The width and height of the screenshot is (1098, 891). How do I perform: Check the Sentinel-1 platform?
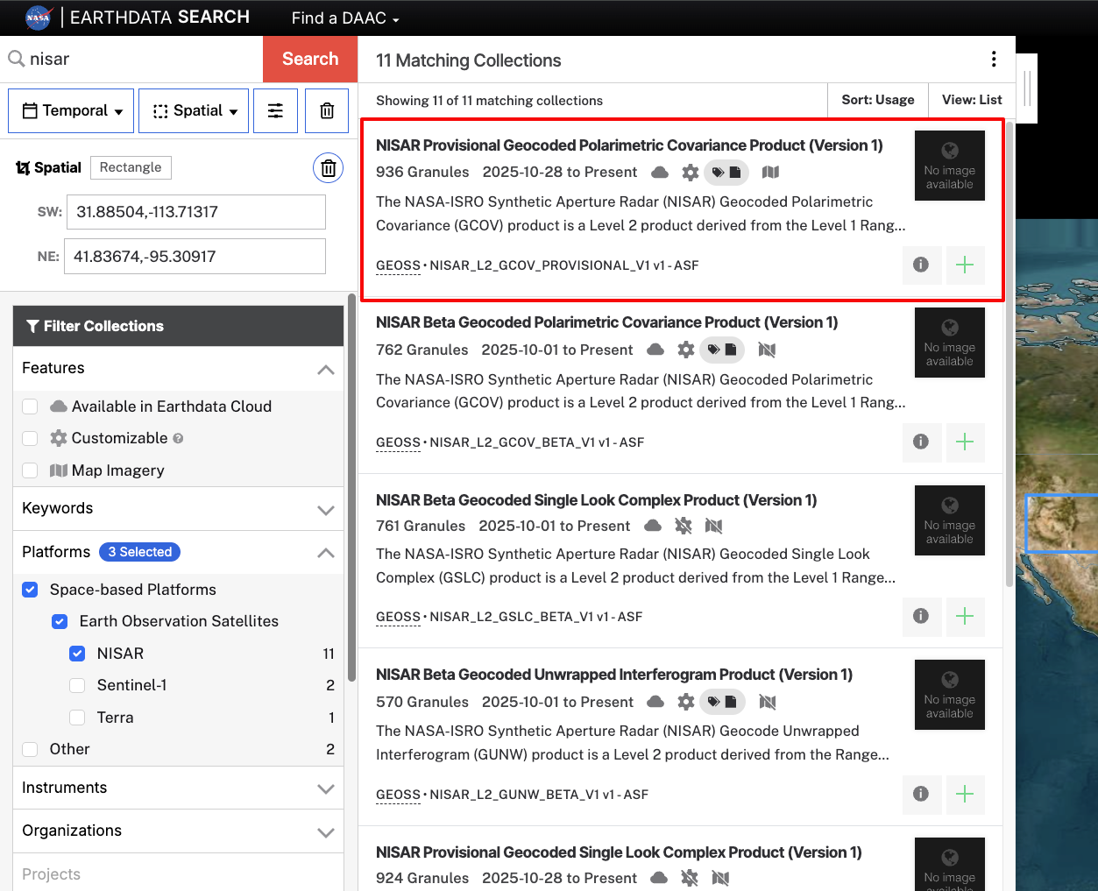point(77,685)
